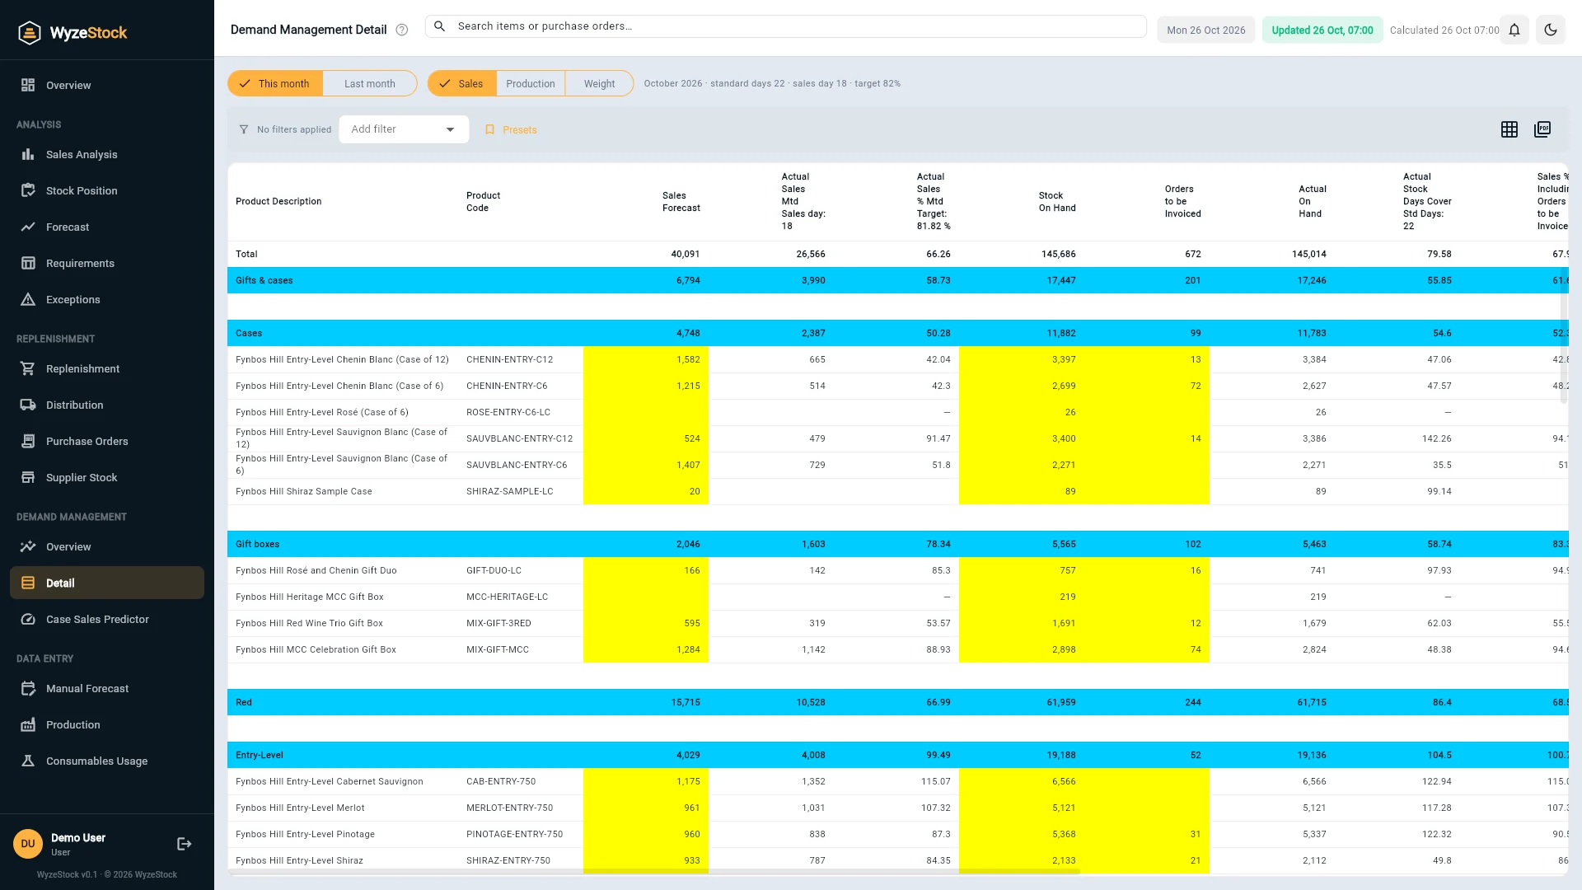Open top Overview menu item
The width and height of the screenshot is (1582, 890).
[x=107, y=85]
